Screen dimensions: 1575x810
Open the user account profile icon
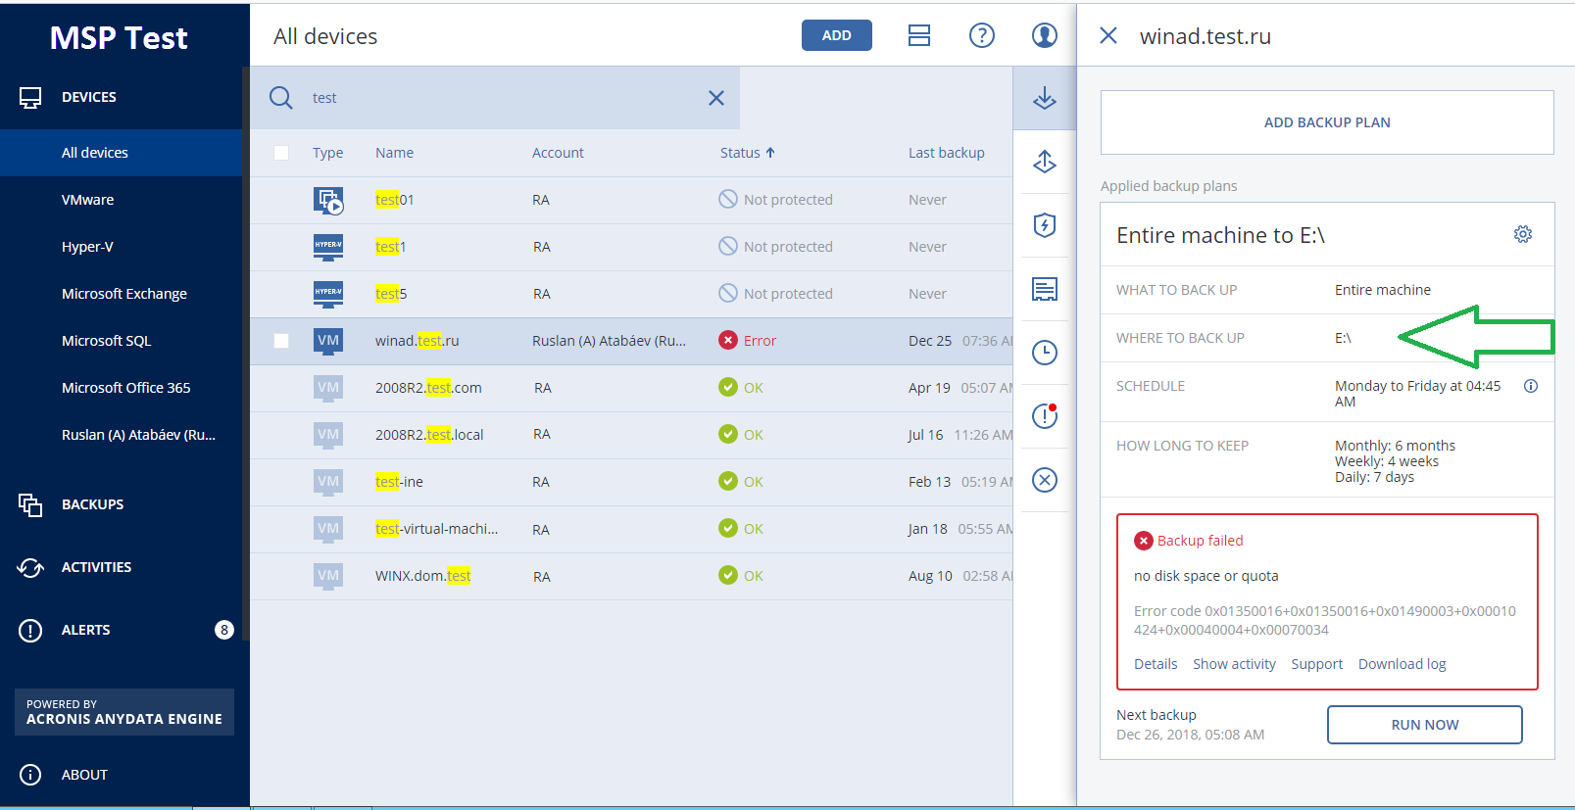point(1045,35)
